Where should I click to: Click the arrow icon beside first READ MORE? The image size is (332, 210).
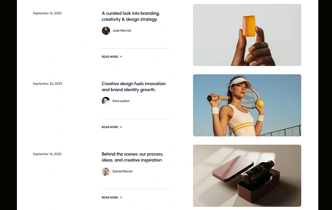tap(121, 57)
